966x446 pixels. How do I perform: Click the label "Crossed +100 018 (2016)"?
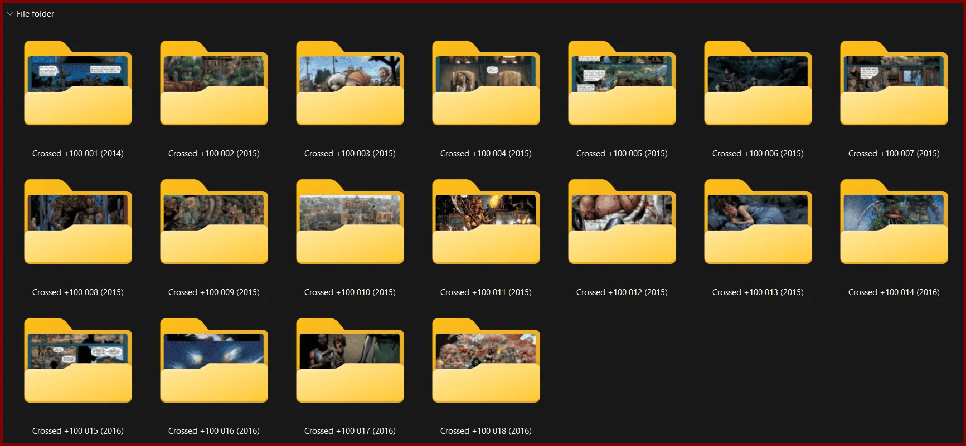click(486, 431)
